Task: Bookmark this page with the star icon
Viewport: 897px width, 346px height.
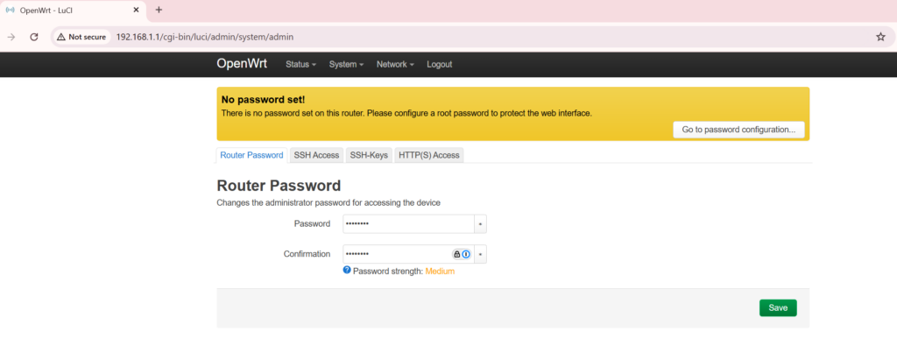Action: coord(880,37)
